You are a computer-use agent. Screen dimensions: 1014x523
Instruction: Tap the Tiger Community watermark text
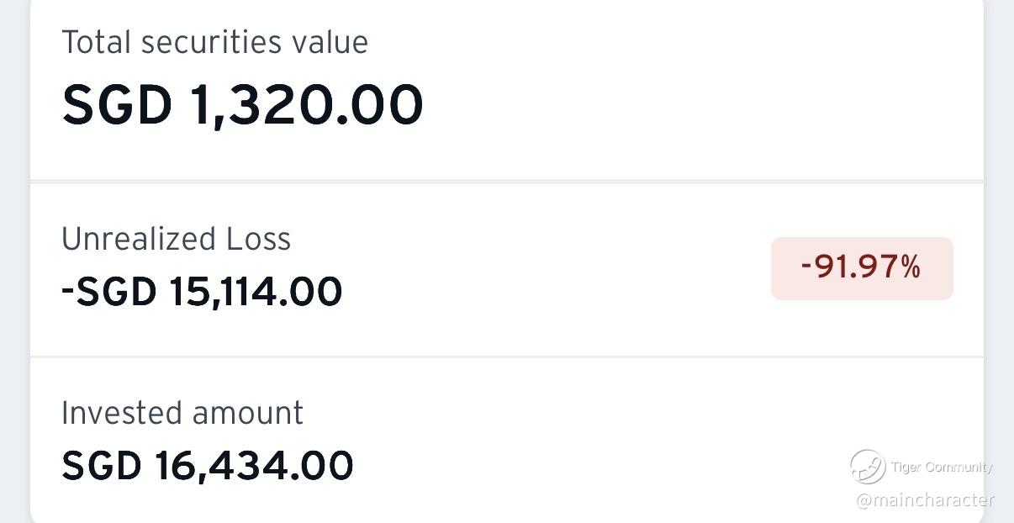click(x=941, y=468)
